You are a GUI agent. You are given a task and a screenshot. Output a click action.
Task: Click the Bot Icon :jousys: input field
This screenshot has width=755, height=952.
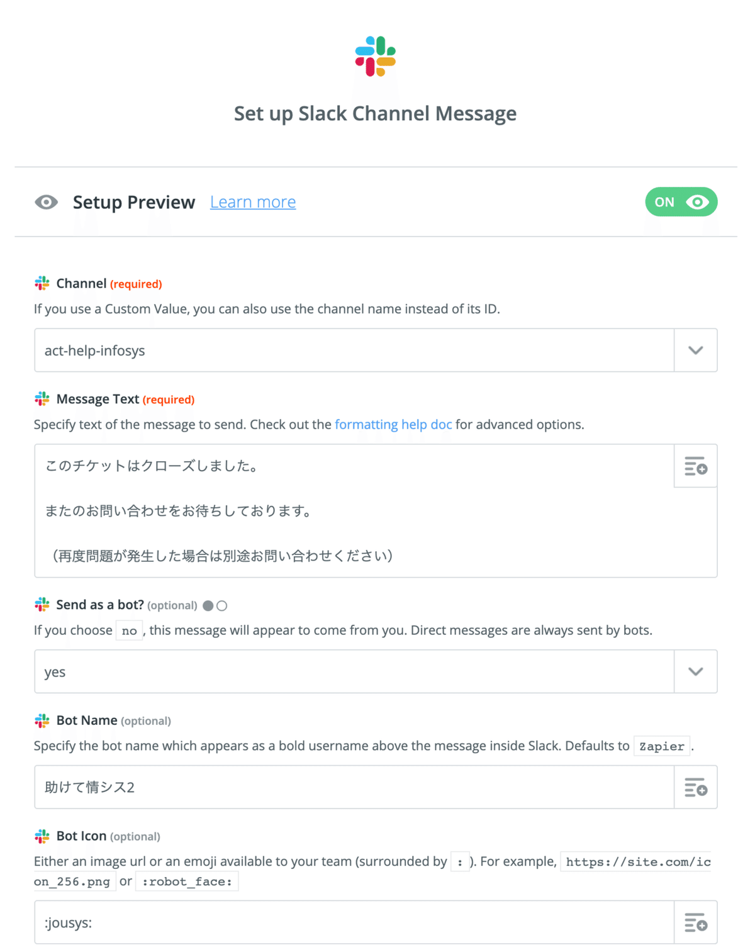click(x=354, y=922)
